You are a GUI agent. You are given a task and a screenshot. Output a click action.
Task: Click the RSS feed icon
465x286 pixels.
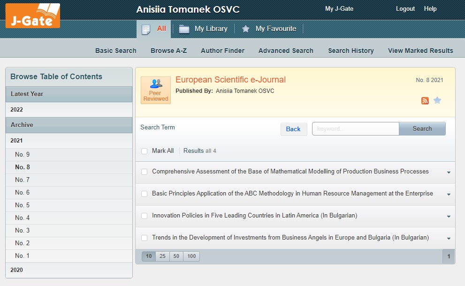[x=425, y=100]
